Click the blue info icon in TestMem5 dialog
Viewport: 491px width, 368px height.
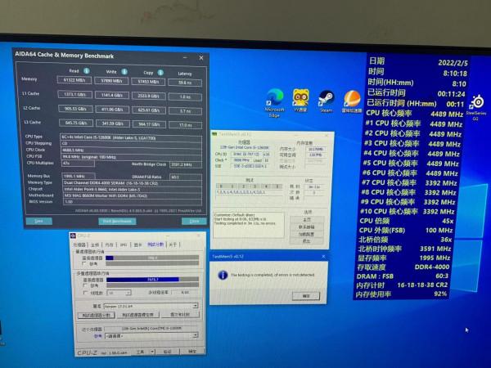coord(223,275)
